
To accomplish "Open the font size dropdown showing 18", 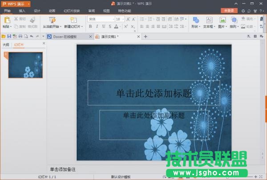I will point(120,19).
